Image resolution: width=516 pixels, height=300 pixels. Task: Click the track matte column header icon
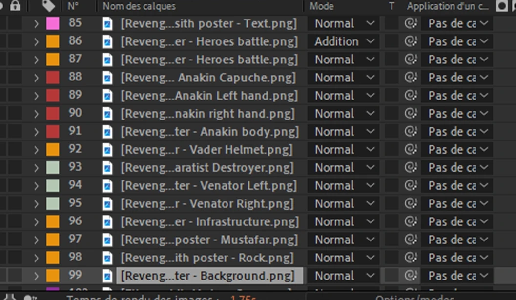(x=501, y=6)
